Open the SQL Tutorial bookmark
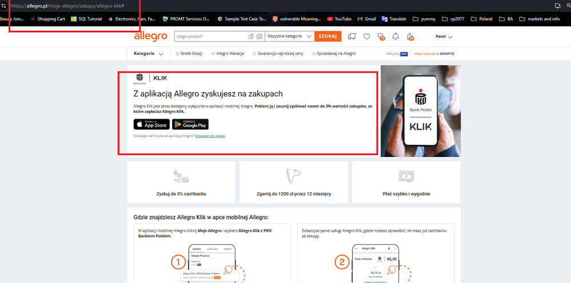Viewport: 571px width, 283px height. pyautogui.click(x=87, y=19)
